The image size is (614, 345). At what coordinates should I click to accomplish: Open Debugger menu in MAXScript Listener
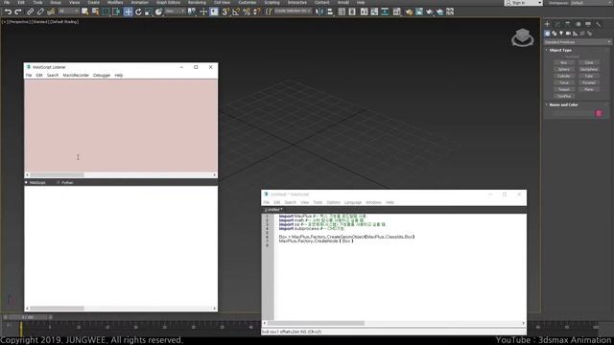pyautogui.click(x=102, y=75)
